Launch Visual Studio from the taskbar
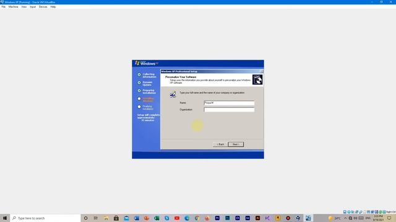This screenshot has width=396, height=222. coord(268,218)
